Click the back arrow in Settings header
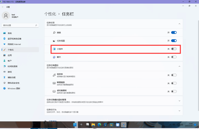 pos(3,7)
